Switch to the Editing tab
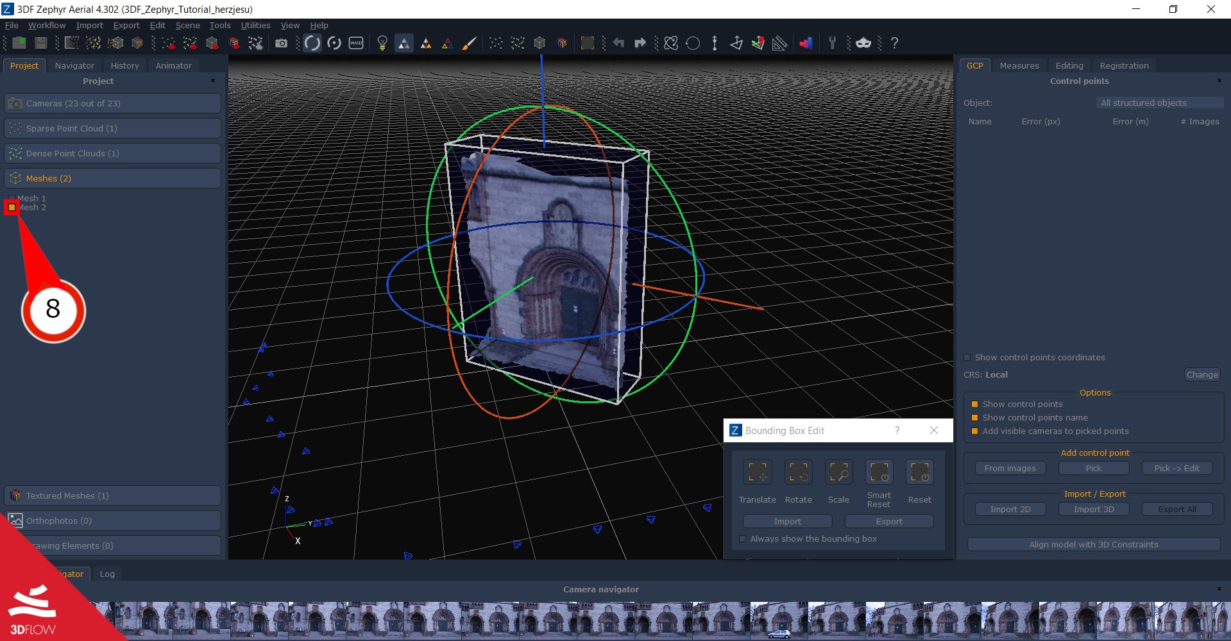The image size is (1231, 641). pos(1069,65)
